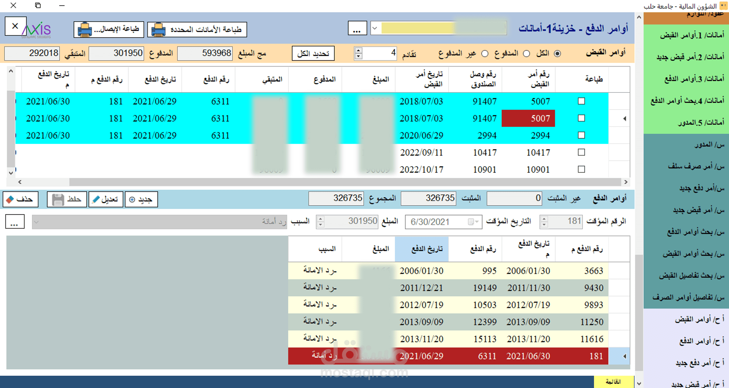Select the المدفوع radio button
Screen dimensions: 729x388
pyautogui.click(x=526, y=54)
